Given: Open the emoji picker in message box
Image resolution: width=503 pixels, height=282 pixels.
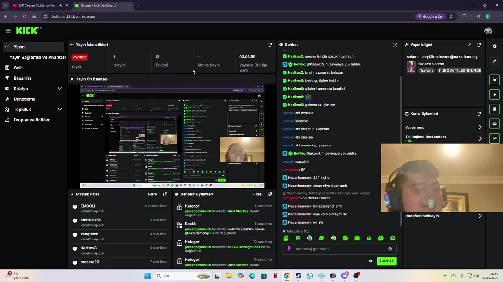Looking at the screenshot, I should coord(390,249).
